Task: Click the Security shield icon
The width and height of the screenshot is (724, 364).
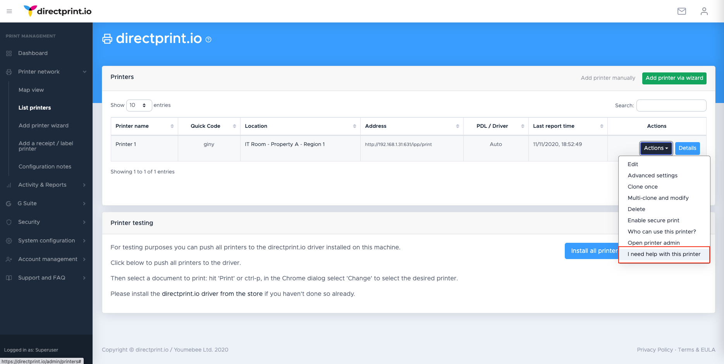Action: tap(9, 222)
